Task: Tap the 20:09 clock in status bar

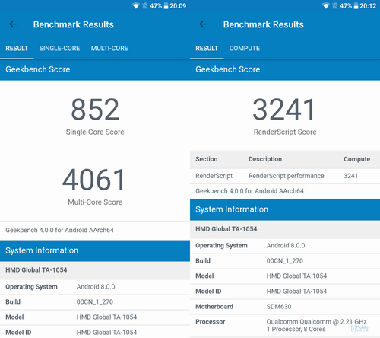Action: click(178, 6)
